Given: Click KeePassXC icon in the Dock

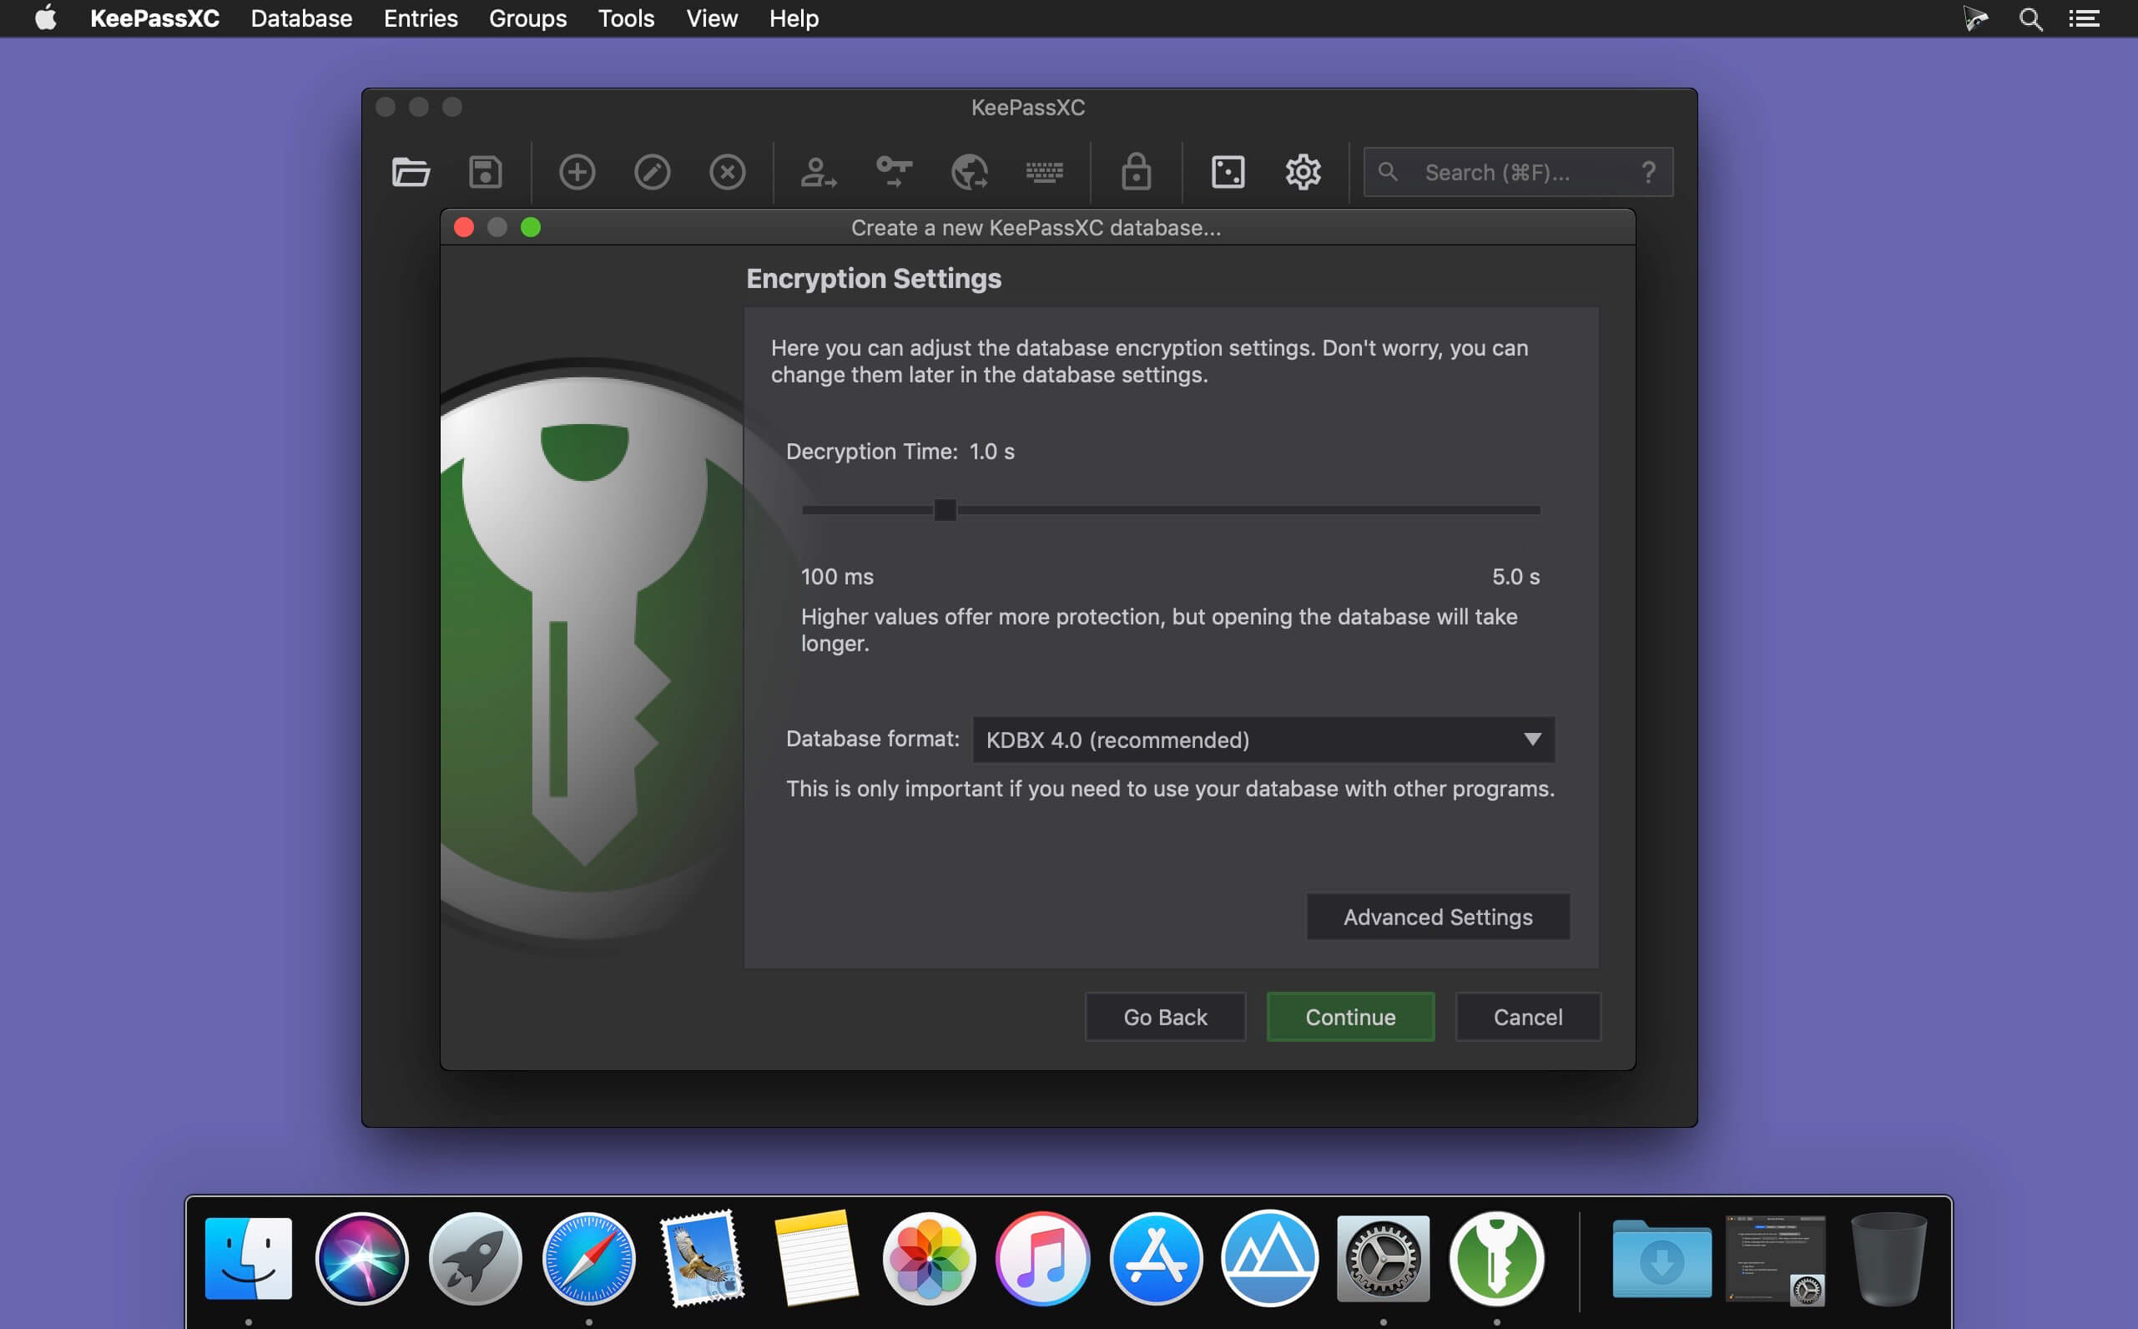Looking at the screenshot, I should [x=1497, y=1258].
